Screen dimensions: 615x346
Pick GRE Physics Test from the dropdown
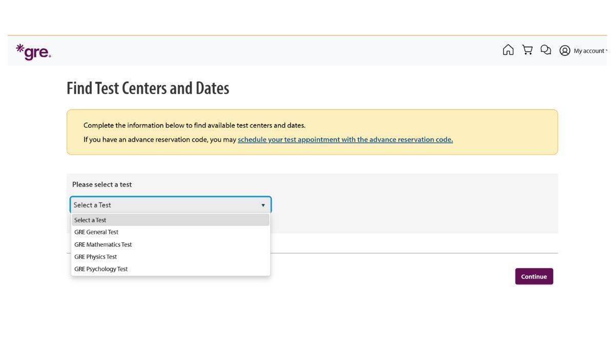95,256
